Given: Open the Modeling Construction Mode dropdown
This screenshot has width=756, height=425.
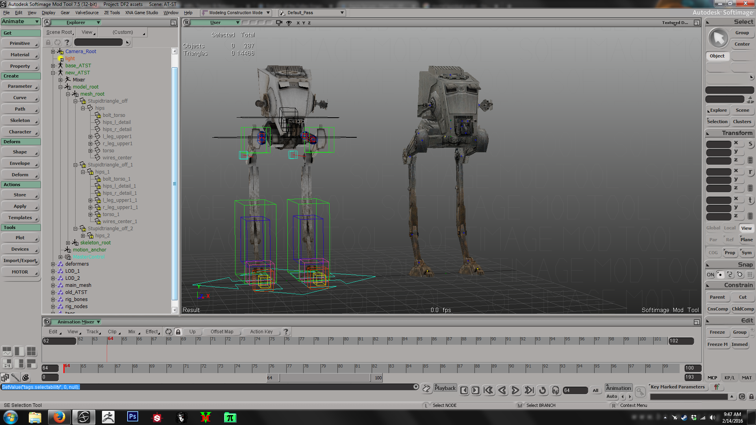Looking at the screenshot, I should coord(236,13).
